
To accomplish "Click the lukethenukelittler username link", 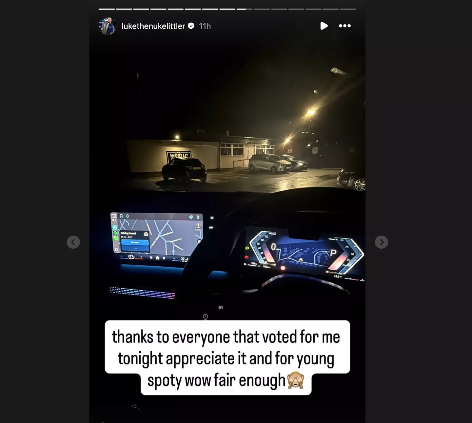I will tap(153, 26).
